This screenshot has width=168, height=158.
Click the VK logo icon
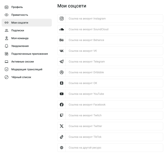[x=61, y=51]
